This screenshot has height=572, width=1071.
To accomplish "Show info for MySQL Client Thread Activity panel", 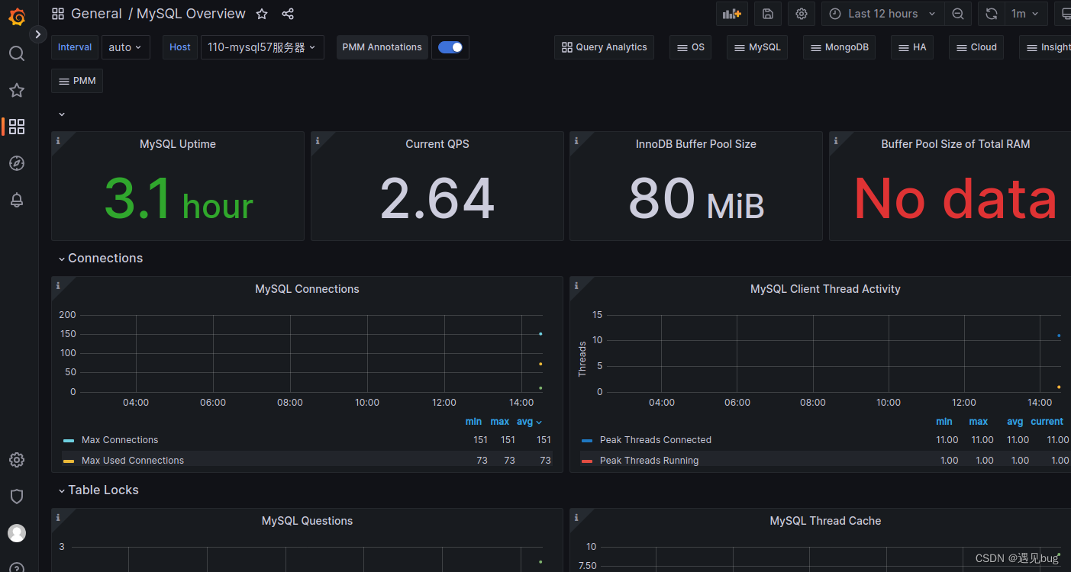I will tap(576, 284).
